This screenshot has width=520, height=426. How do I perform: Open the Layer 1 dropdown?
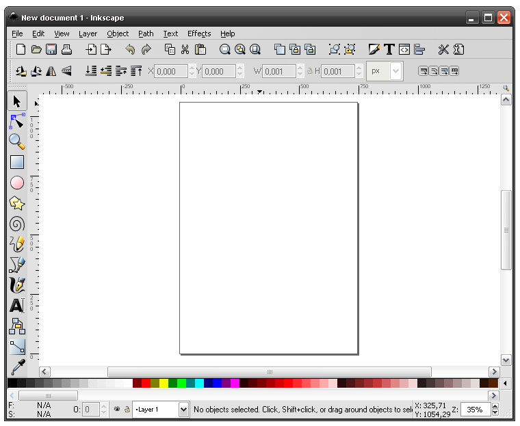coord(183,410)
